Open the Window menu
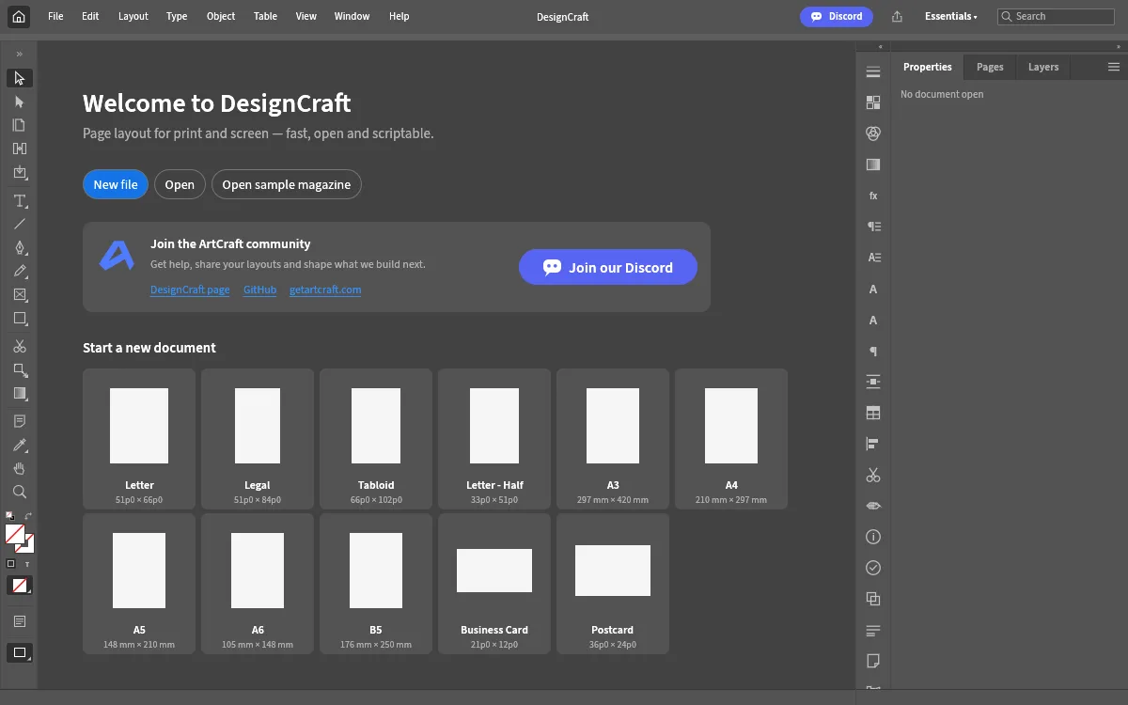Viewport: 1128px width, 705px height. click(x=352, y=16)
